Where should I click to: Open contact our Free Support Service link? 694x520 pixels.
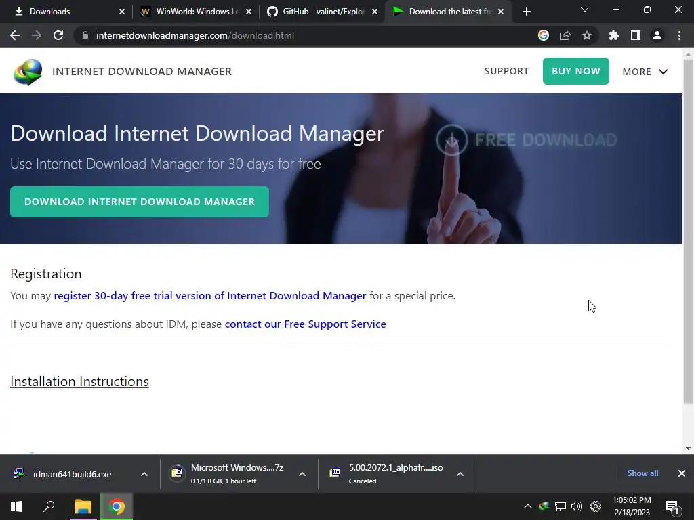coord(306,324)
